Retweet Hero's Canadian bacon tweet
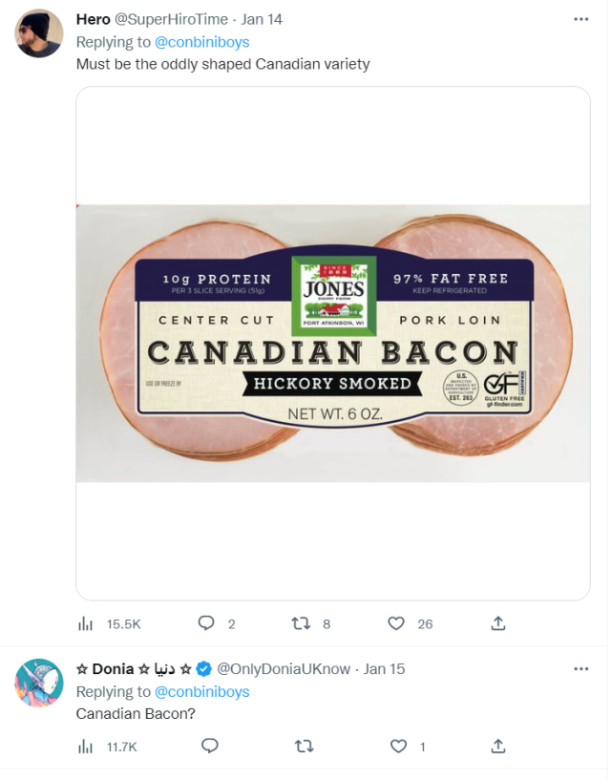The image size is (611, 779). coord(301,623)
